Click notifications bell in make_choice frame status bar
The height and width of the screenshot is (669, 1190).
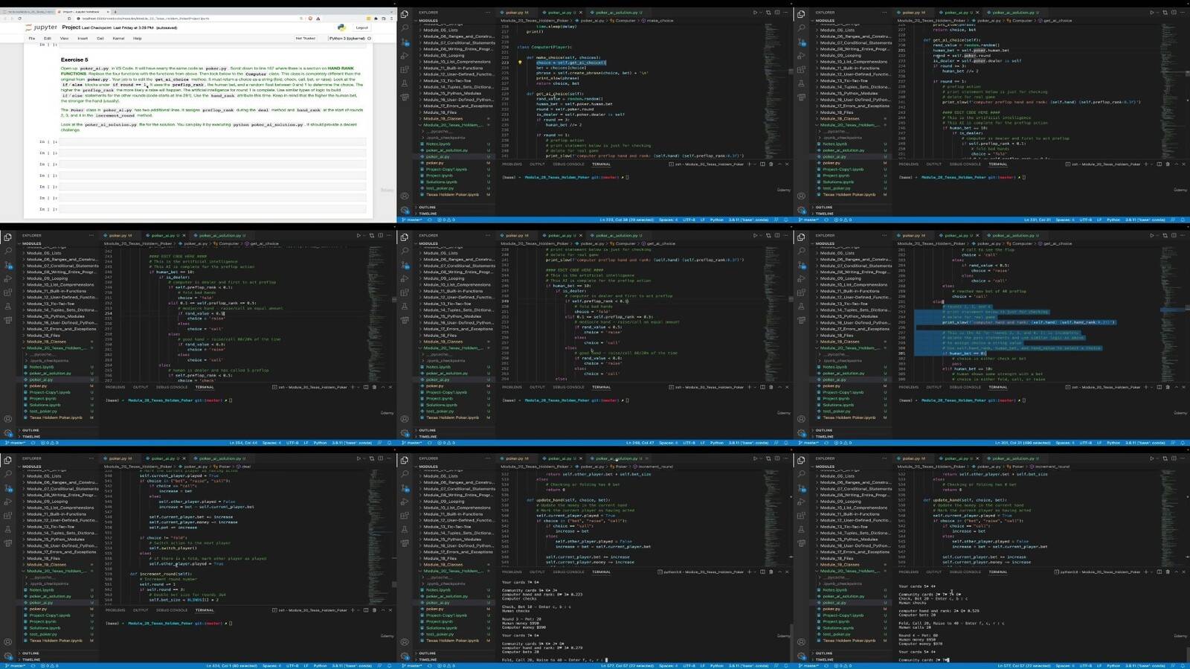click(x=786, y=220)
